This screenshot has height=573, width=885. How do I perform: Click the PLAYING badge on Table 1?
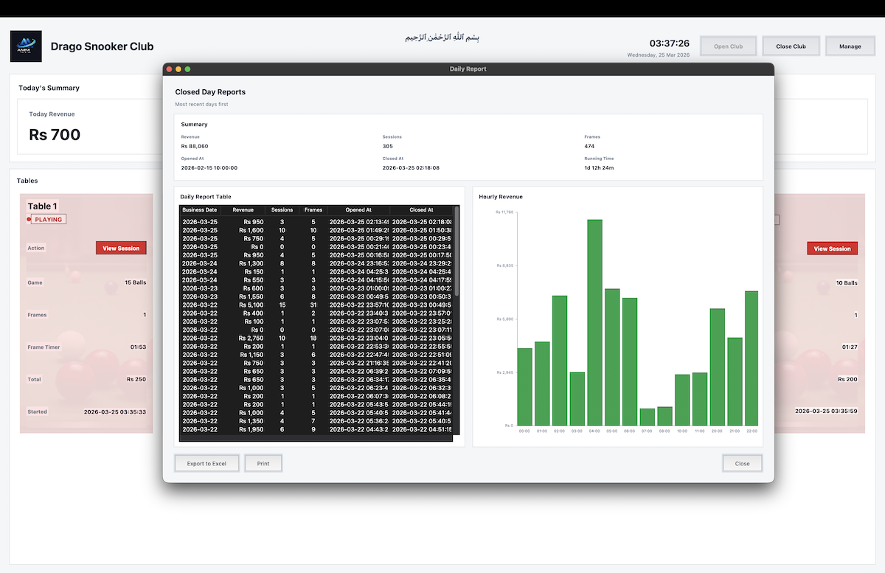click(49, 219)
